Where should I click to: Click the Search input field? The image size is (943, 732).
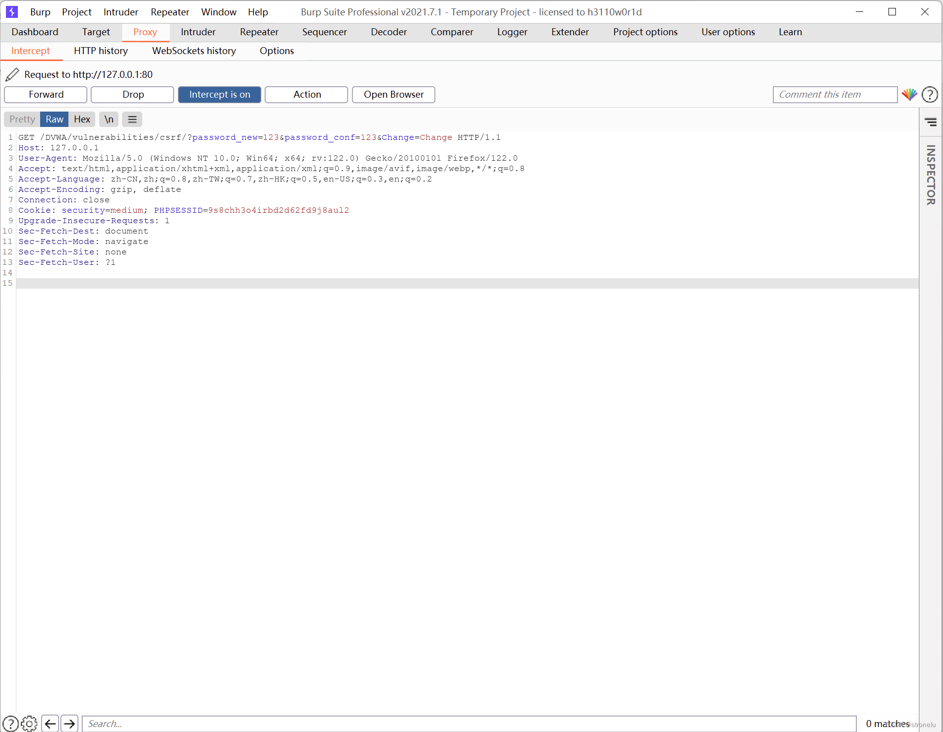(469, 724)
